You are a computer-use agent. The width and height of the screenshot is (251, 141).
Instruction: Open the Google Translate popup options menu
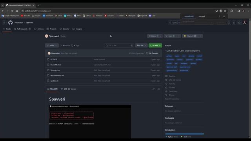pyautogui.click(x=220, y=16)
